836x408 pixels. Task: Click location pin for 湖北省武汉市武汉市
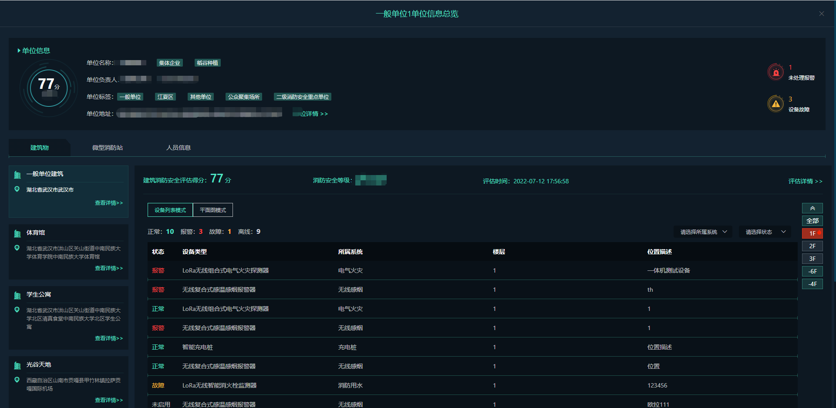click(17, 189)
